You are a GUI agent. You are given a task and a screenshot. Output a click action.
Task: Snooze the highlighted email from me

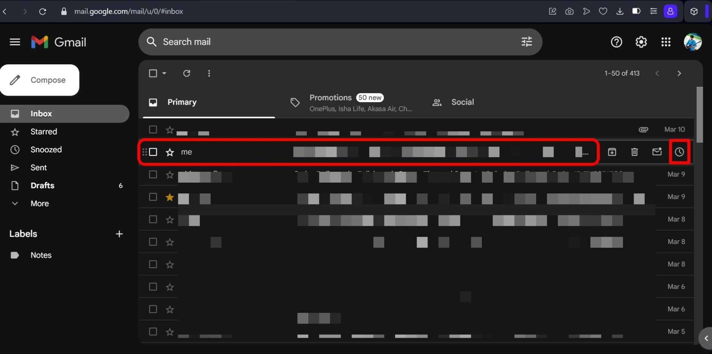(680, 151)
